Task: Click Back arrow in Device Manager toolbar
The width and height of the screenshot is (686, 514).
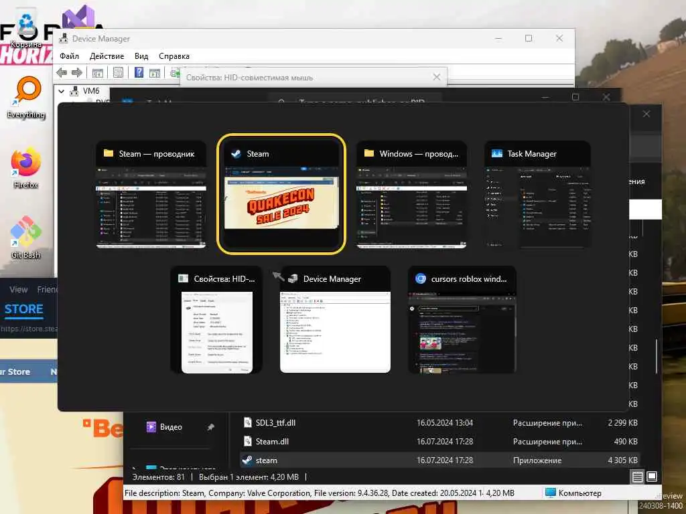Action: [62, 72]
